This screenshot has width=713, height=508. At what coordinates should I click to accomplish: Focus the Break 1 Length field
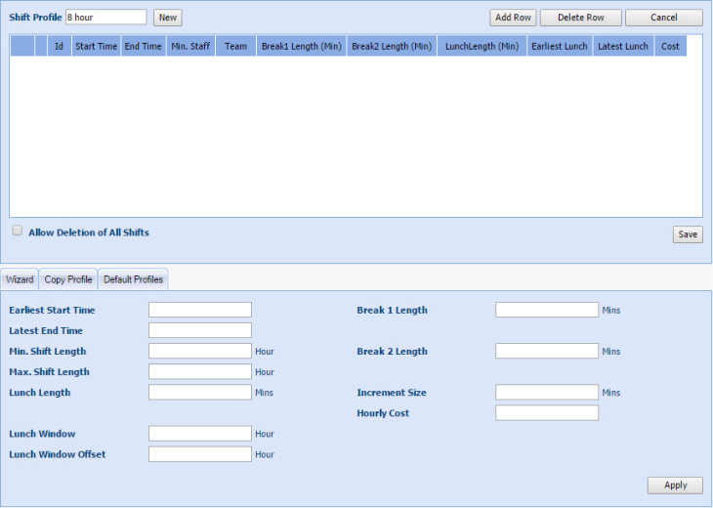coord(547,310)
